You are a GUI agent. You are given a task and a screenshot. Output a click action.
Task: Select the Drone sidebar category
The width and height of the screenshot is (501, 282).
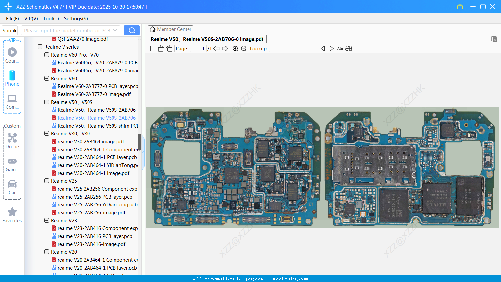pos(12,141)
